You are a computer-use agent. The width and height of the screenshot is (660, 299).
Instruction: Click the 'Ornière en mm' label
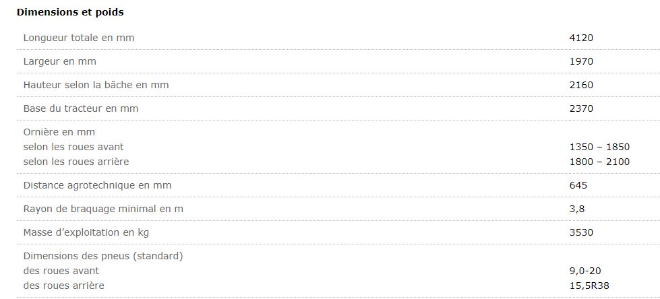tap(59, 132)
